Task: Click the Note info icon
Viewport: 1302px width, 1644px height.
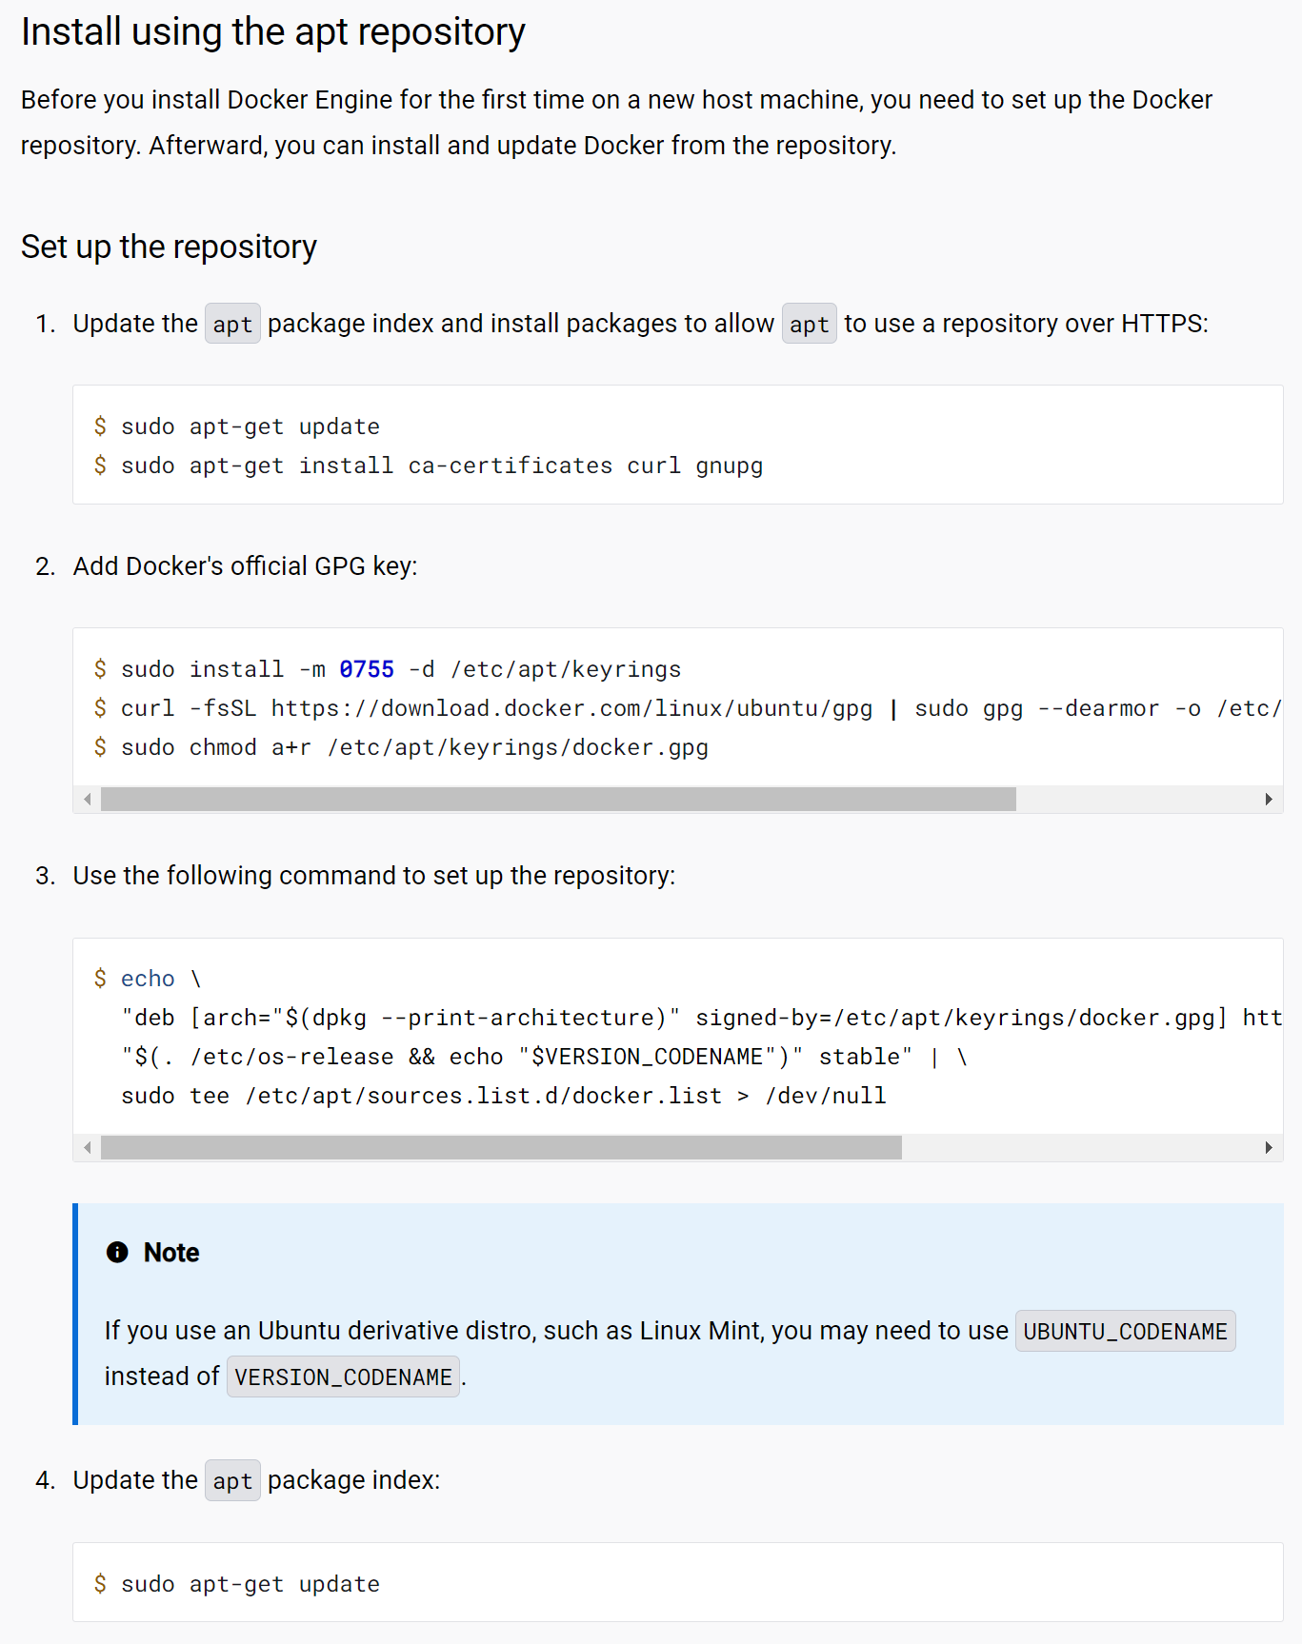Action: click(x=117, y=1252)
